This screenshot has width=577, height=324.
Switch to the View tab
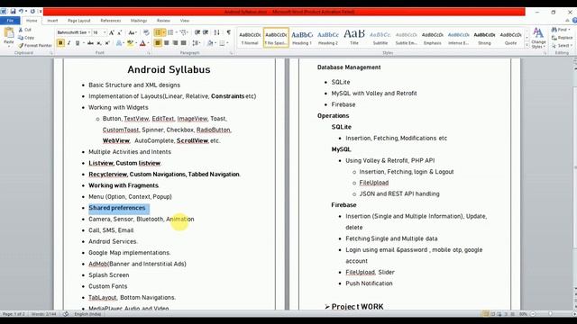coord(185,21)
